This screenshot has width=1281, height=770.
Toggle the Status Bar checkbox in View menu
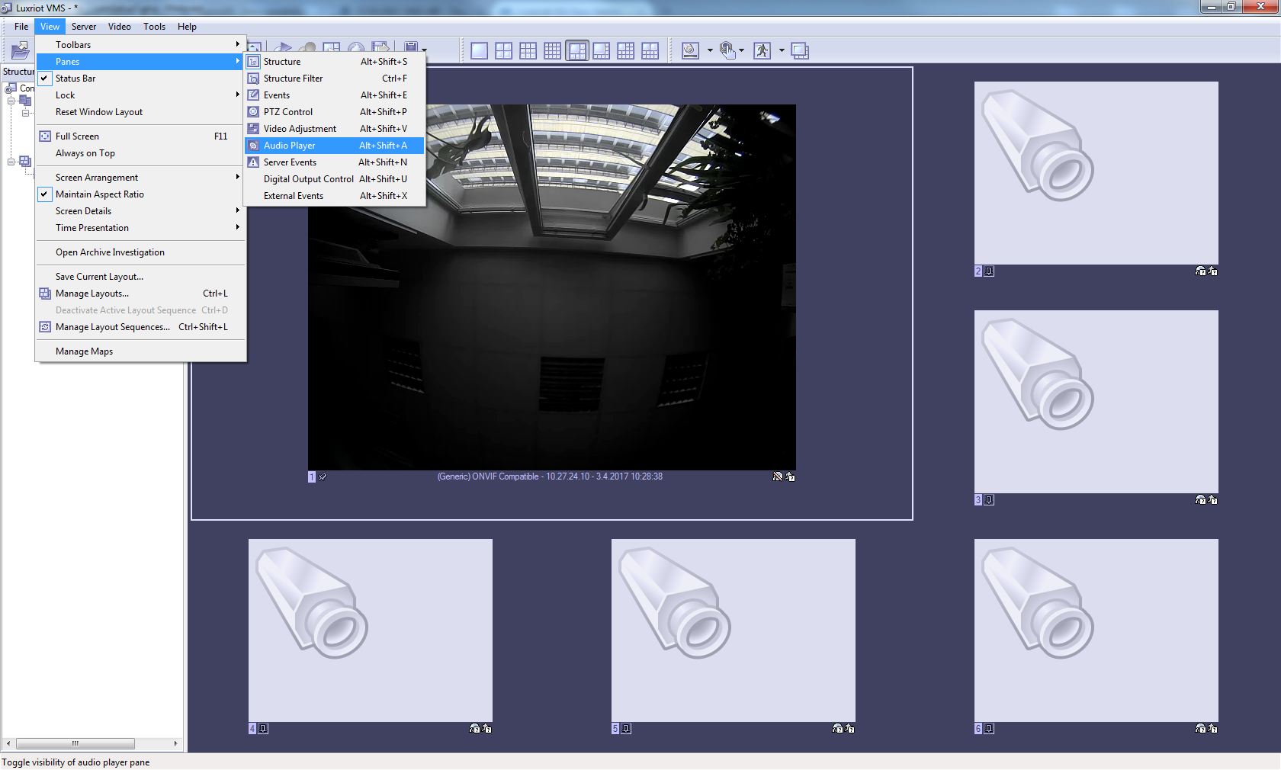coord(75,79)
